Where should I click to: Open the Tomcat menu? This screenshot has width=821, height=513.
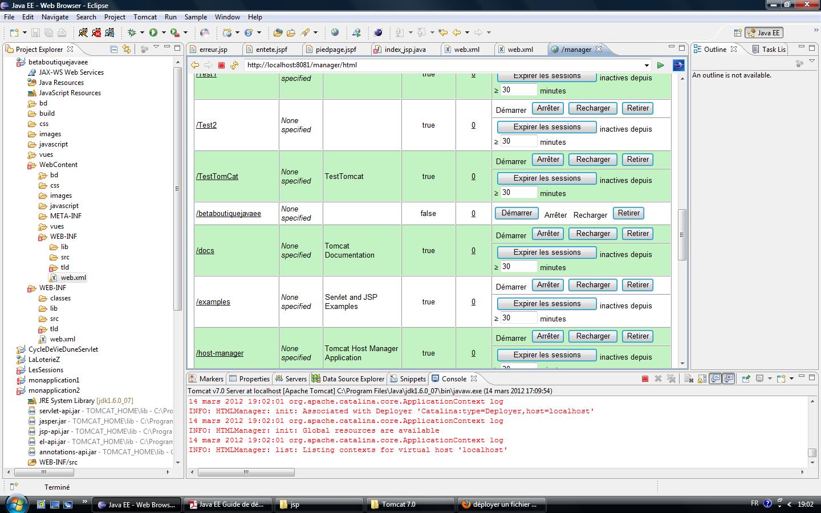[145, 17]
